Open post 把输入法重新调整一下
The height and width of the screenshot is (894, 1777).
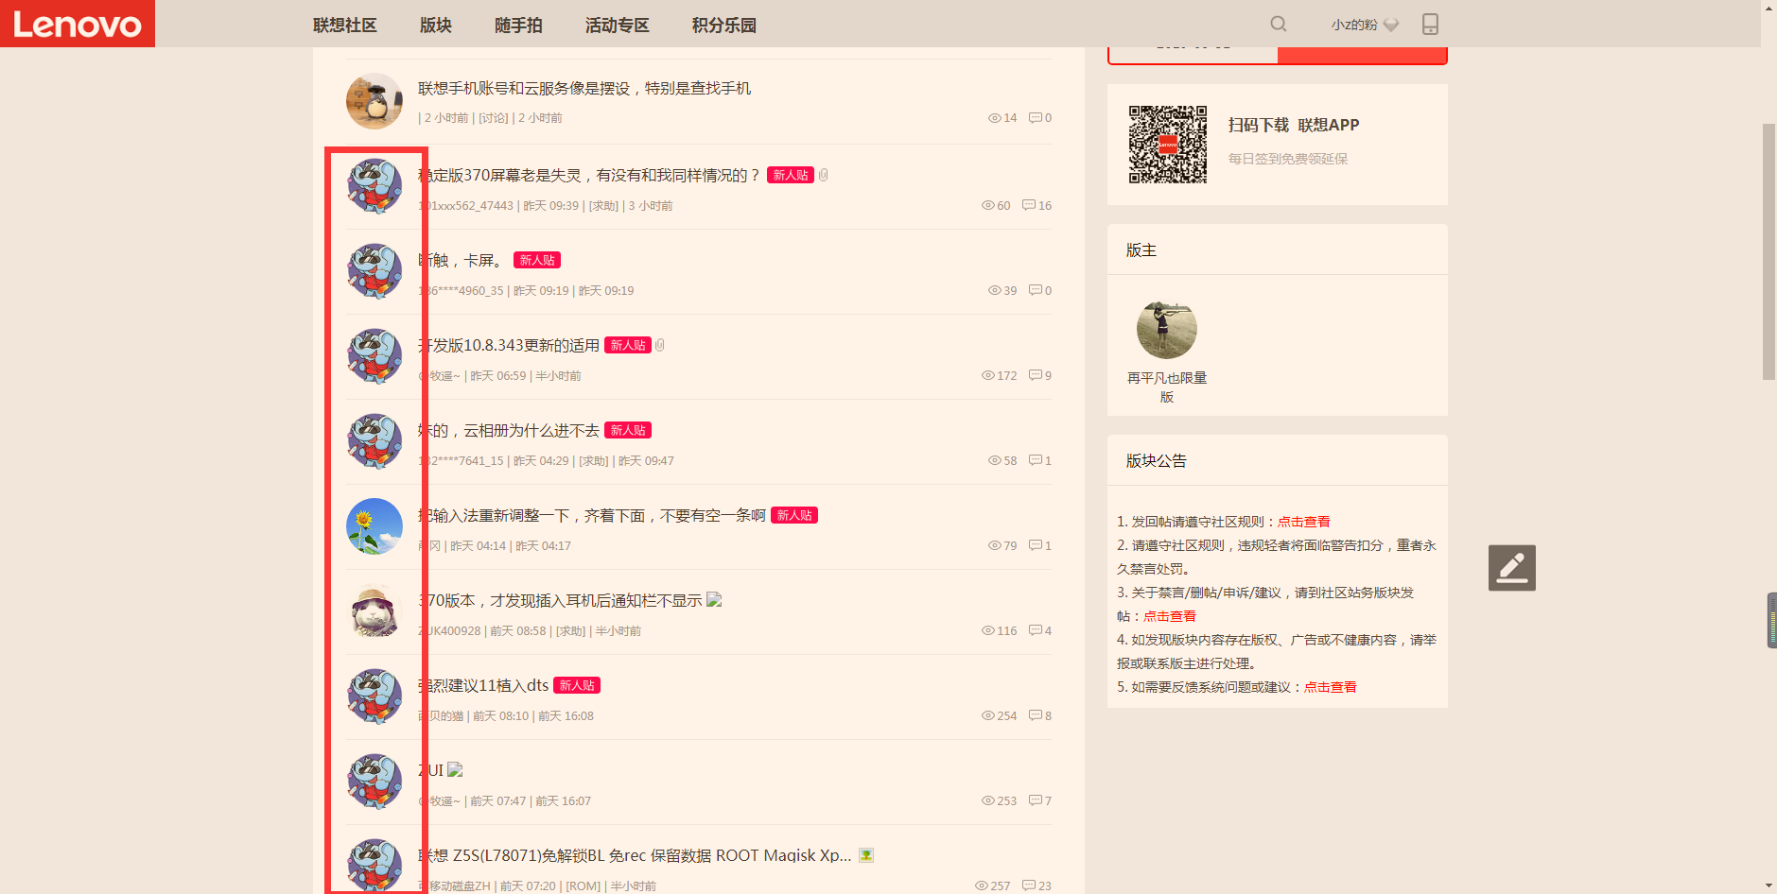[x=592, y=515]
